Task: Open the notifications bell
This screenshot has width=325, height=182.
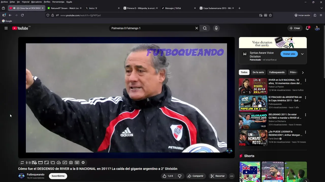Action: click(307, 28)
